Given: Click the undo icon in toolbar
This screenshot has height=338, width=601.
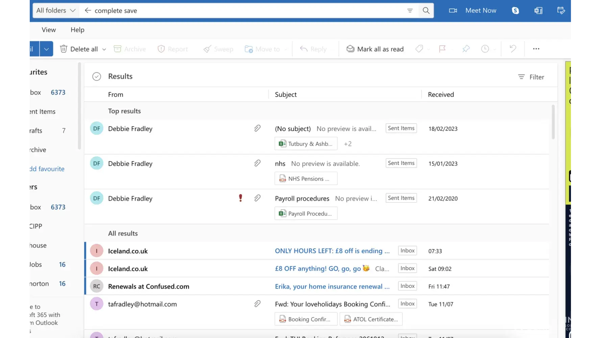Looking at the screenshot, I should (513, 49).
